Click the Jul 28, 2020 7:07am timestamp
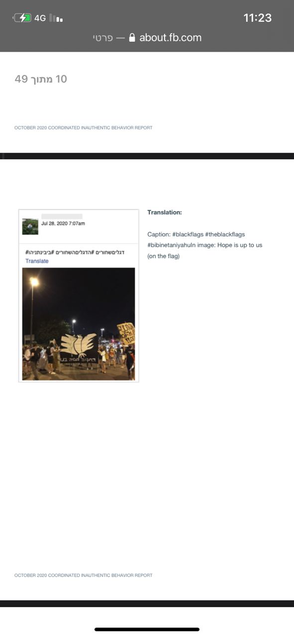This screenshot has height=637, width=294. pos(63,223)
